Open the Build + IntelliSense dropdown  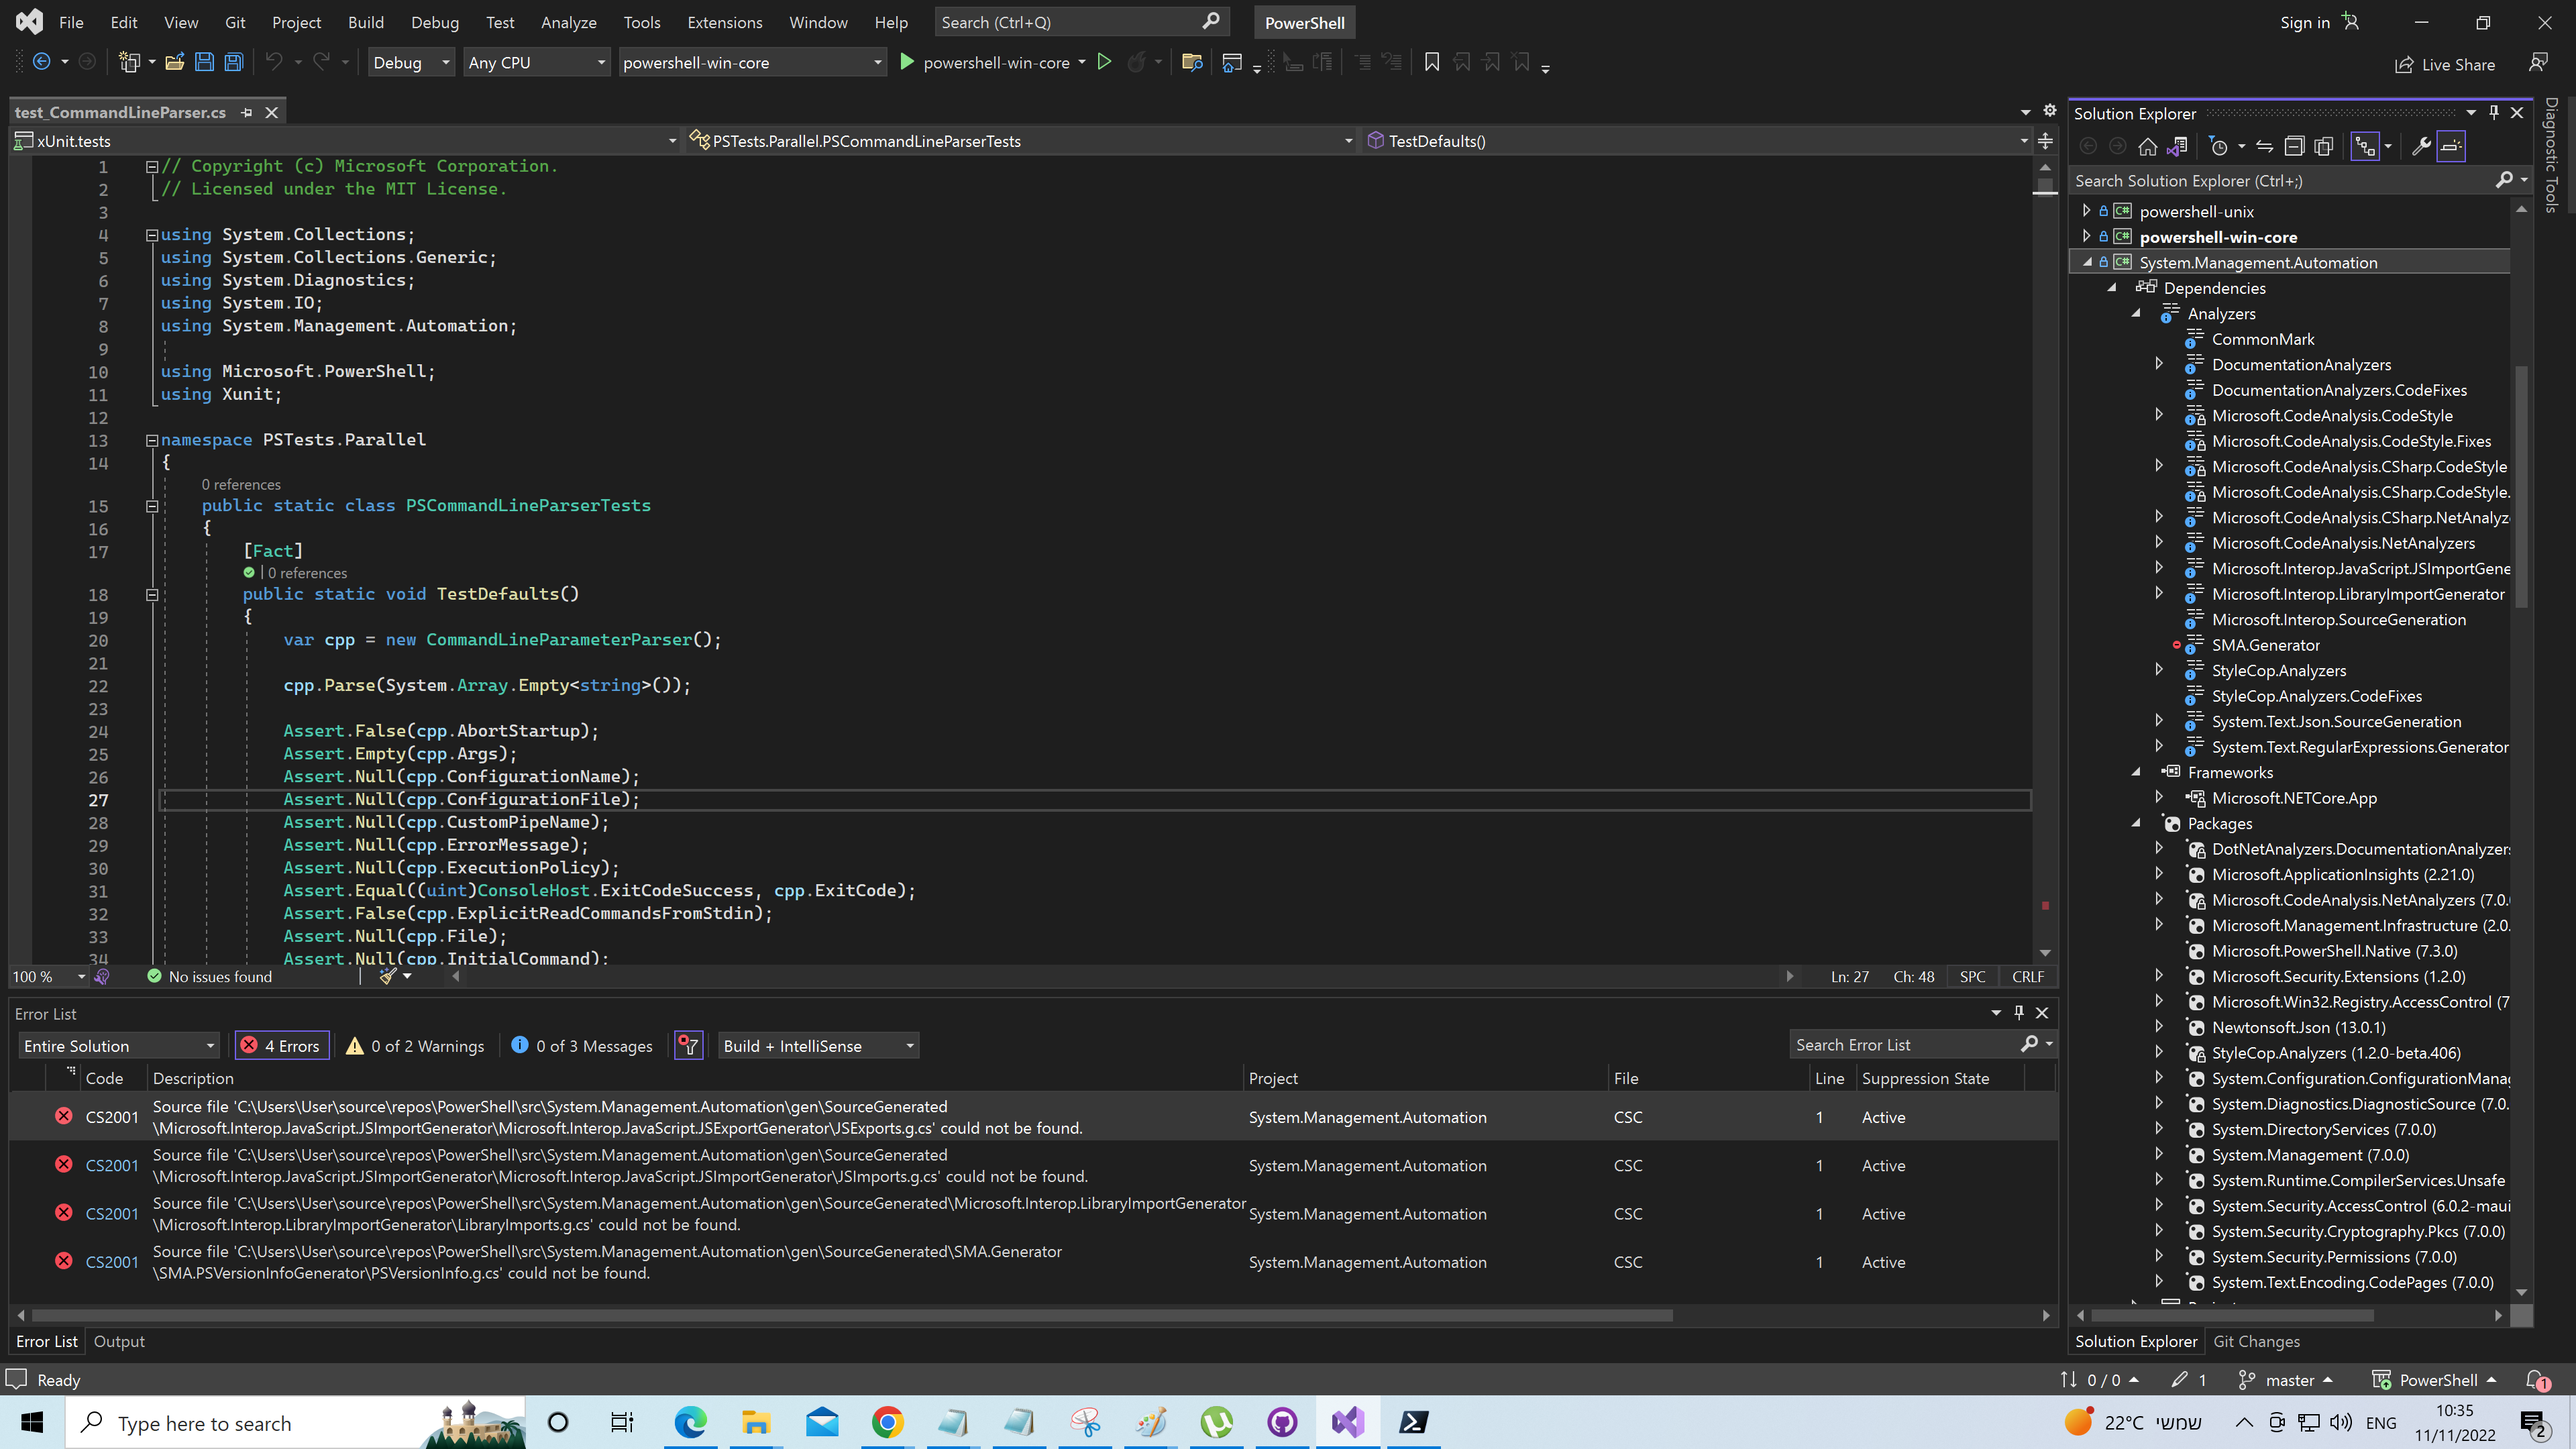tap(817, 1045)
